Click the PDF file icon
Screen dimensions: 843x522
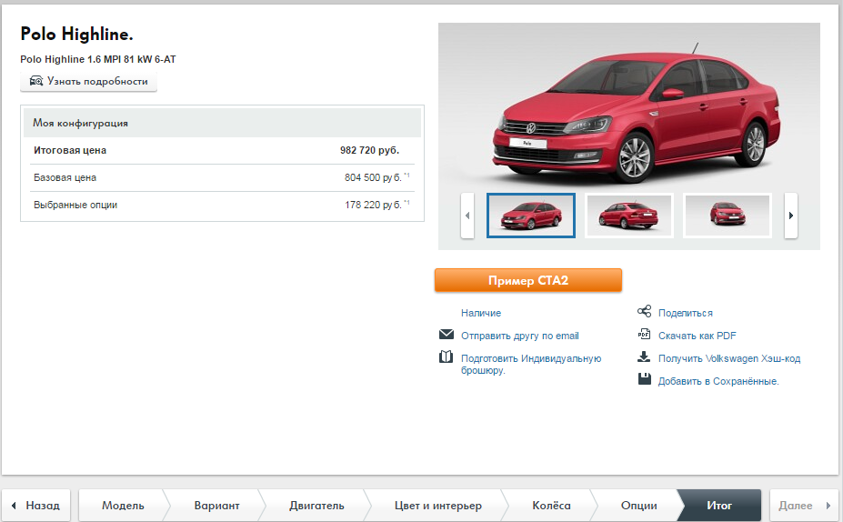point(644,334)
